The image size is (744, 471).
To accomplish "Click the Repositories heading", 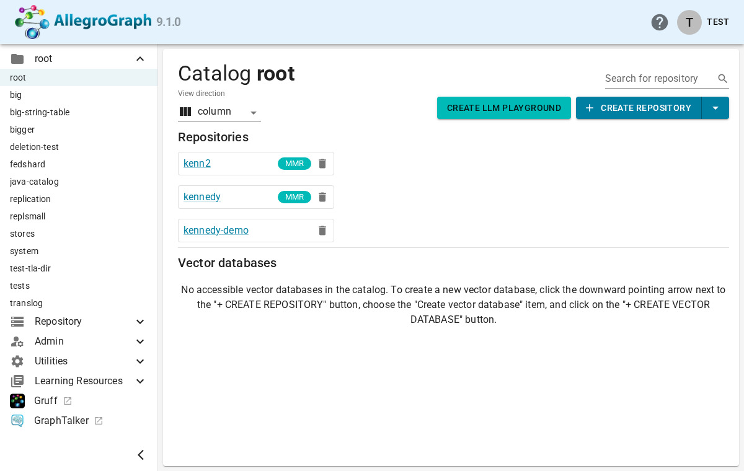I will tap(213, 137).
